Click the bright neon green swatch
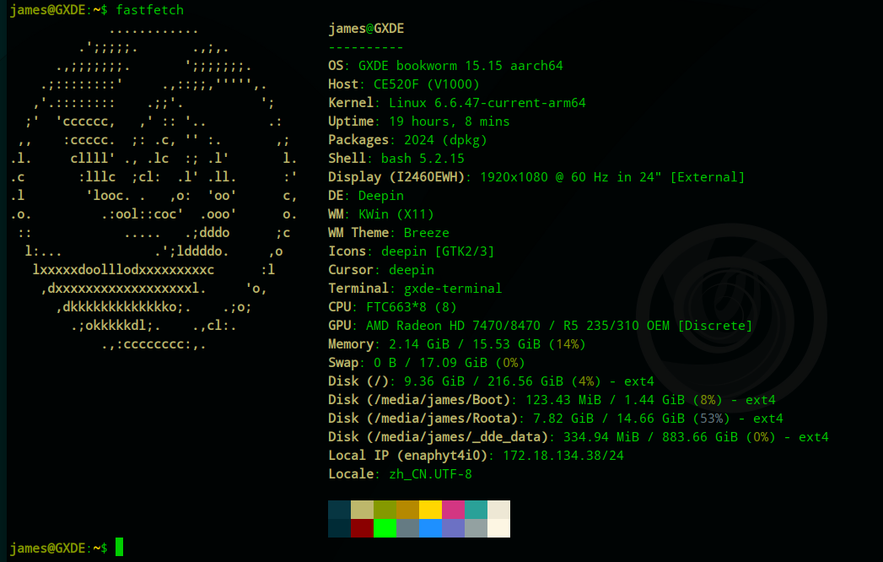The height and width of the screenshot is (562, 883). tap(385, 528)
